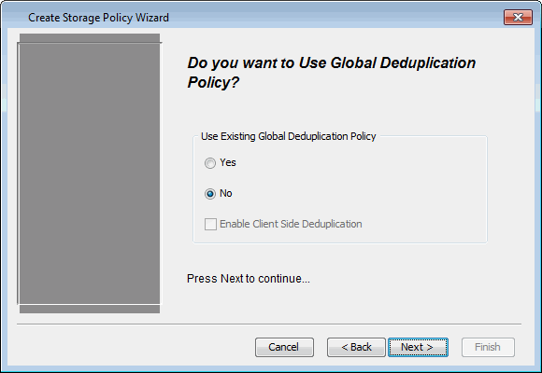The image size is (542, 373).
Task: Select the Yes radio button
Action: point(210,163)
